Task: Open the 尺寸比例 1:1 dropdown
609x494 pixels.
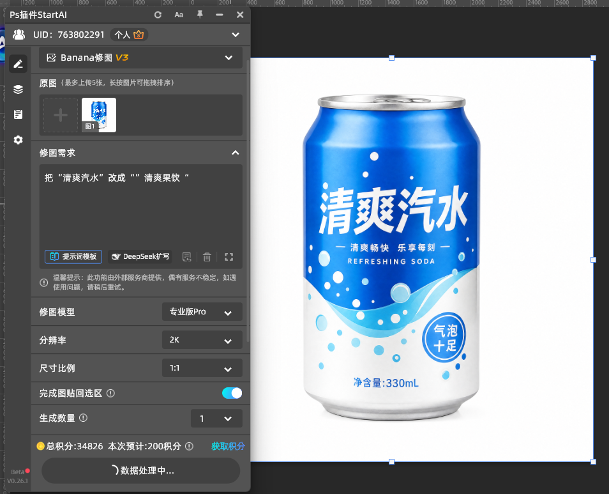Action: tap(202, 368)
